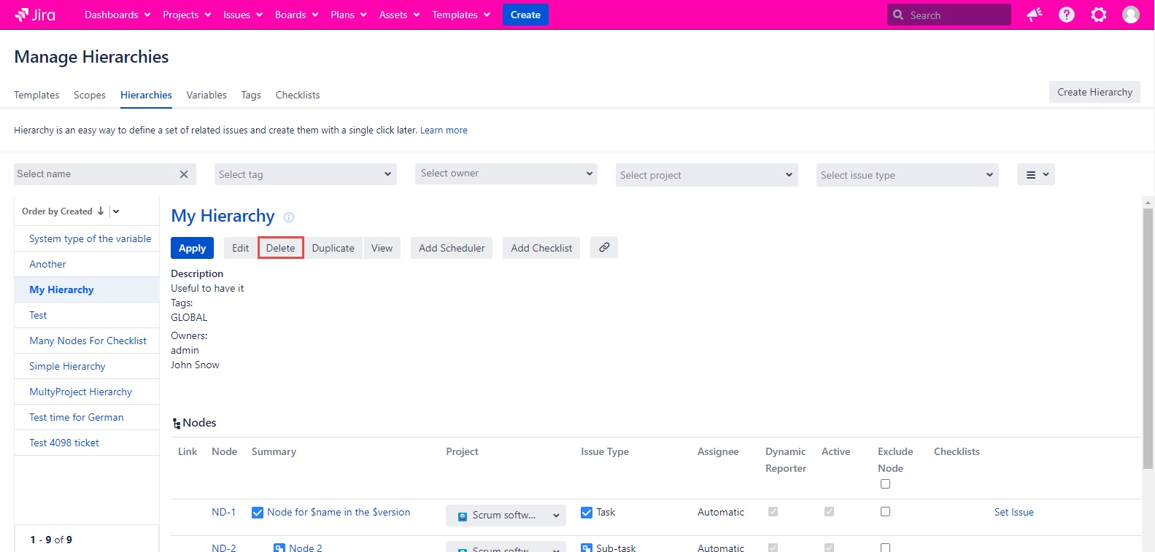Clear the Select name field with X
Screen dimensions: 1155x552
(184, 174)
